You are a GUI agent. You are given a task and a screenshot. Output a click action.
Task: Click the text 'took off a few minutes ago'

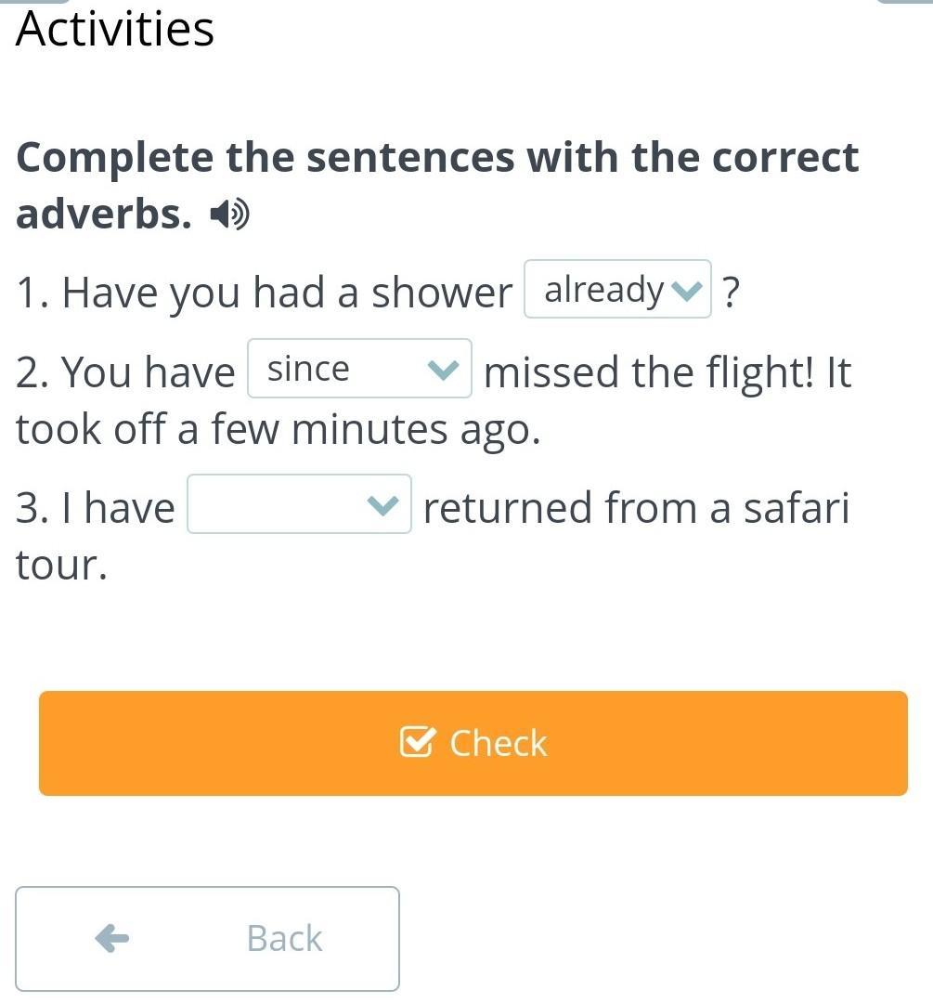point(278,428)
